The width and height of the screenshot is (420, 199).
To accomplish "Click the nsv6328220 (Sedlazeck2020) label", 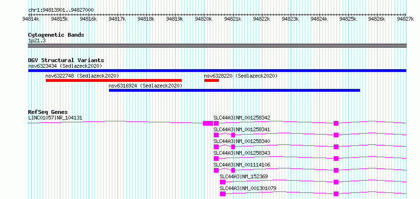I will pyautogui.click(x=241, y=76).
